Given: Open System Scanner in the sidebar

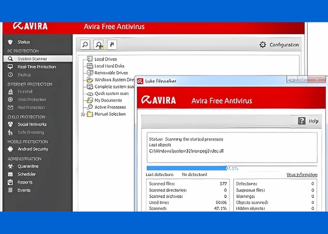Looking at the screenshot, I should pyautogui.click(x=32, y=59).
